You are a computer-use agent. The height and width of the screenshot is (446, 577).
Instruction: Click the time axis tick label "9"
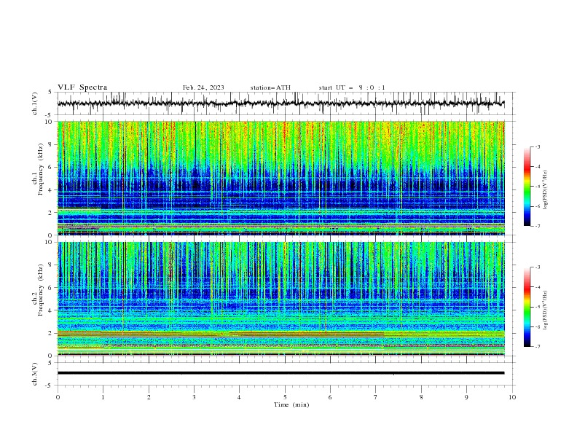coord(466,397)
